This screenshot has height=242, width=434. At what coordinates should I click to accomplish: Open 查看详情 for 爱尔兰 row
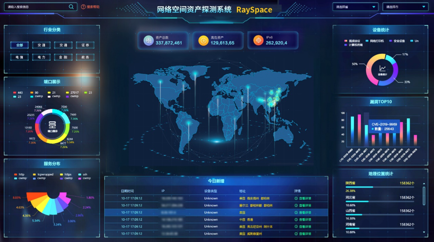click(x=305, y=206)
